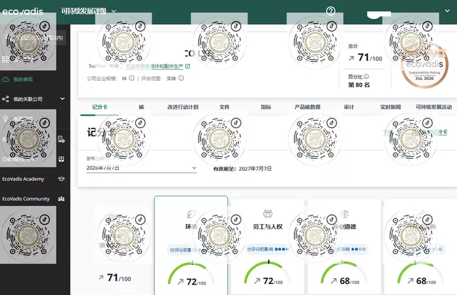Click the people icon on 劳工与人权 card
This screenshot has width=457, height=295.
tap(268, 214)
